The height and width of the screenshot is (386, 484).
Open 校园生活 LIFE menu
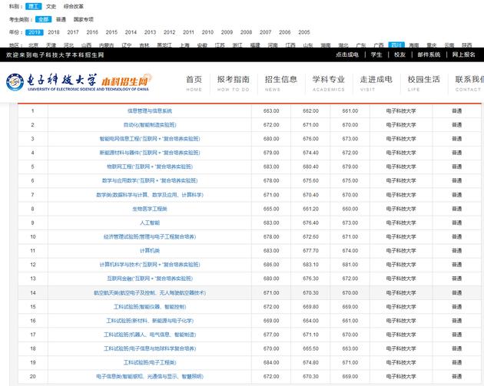point(423,83)
